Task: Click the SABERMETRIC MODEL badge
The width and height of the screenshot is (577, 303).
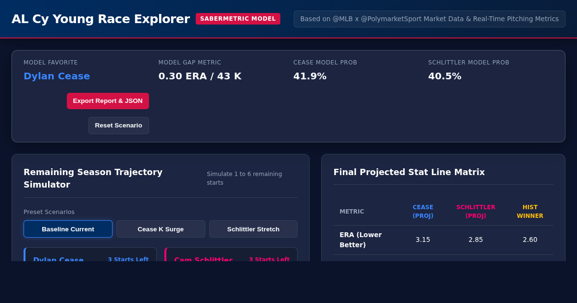Action: pyautogui.click(x=238, y=19)
